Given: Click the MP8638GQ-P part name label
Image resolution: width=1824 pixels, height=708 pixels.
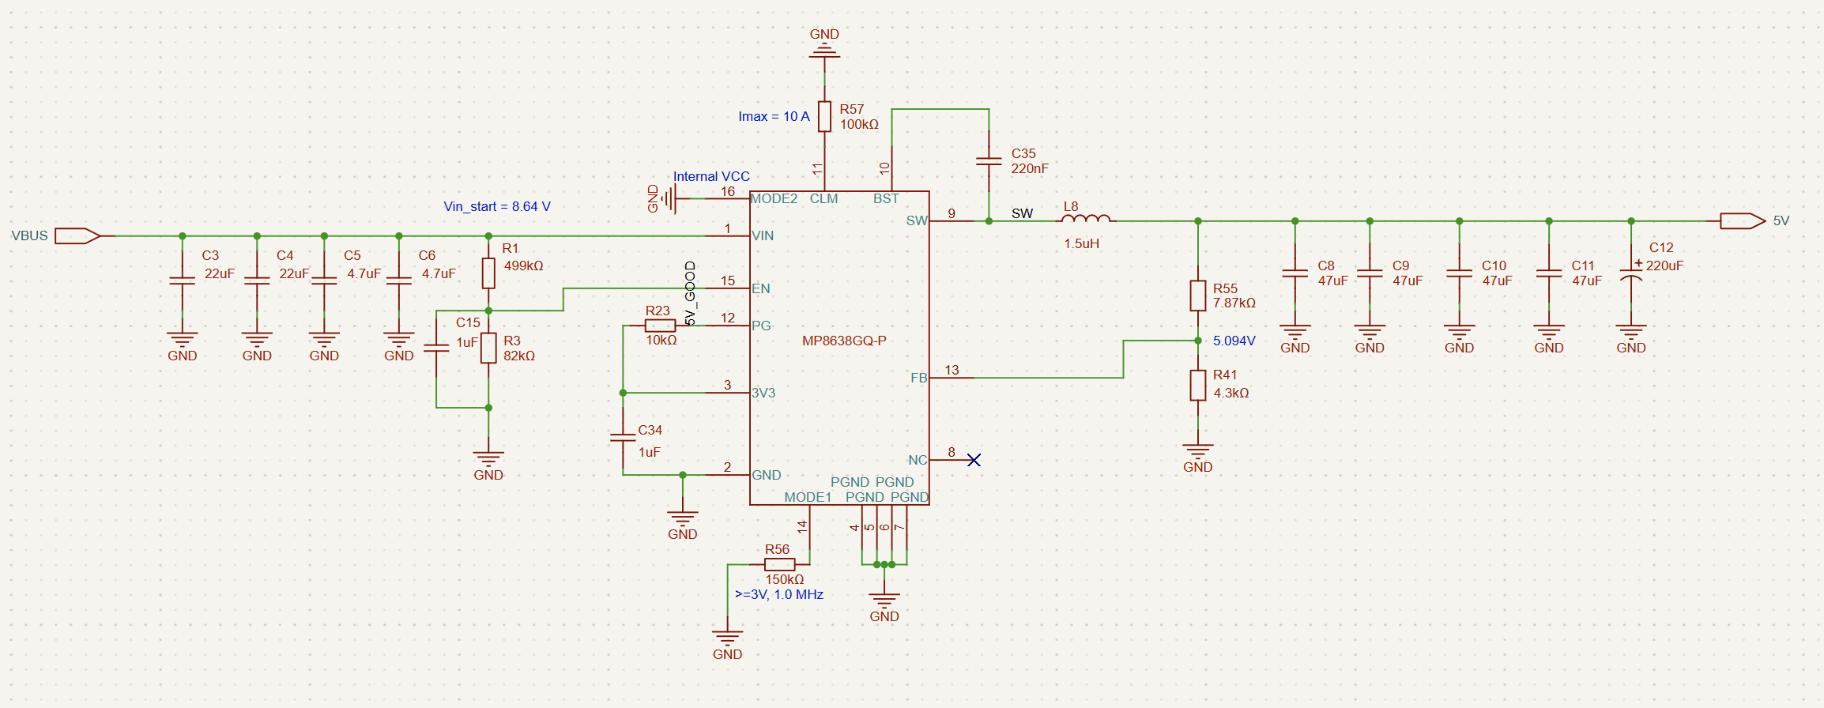Looking at the screenshot, I should pyautogui.click(x=843, y=341).
